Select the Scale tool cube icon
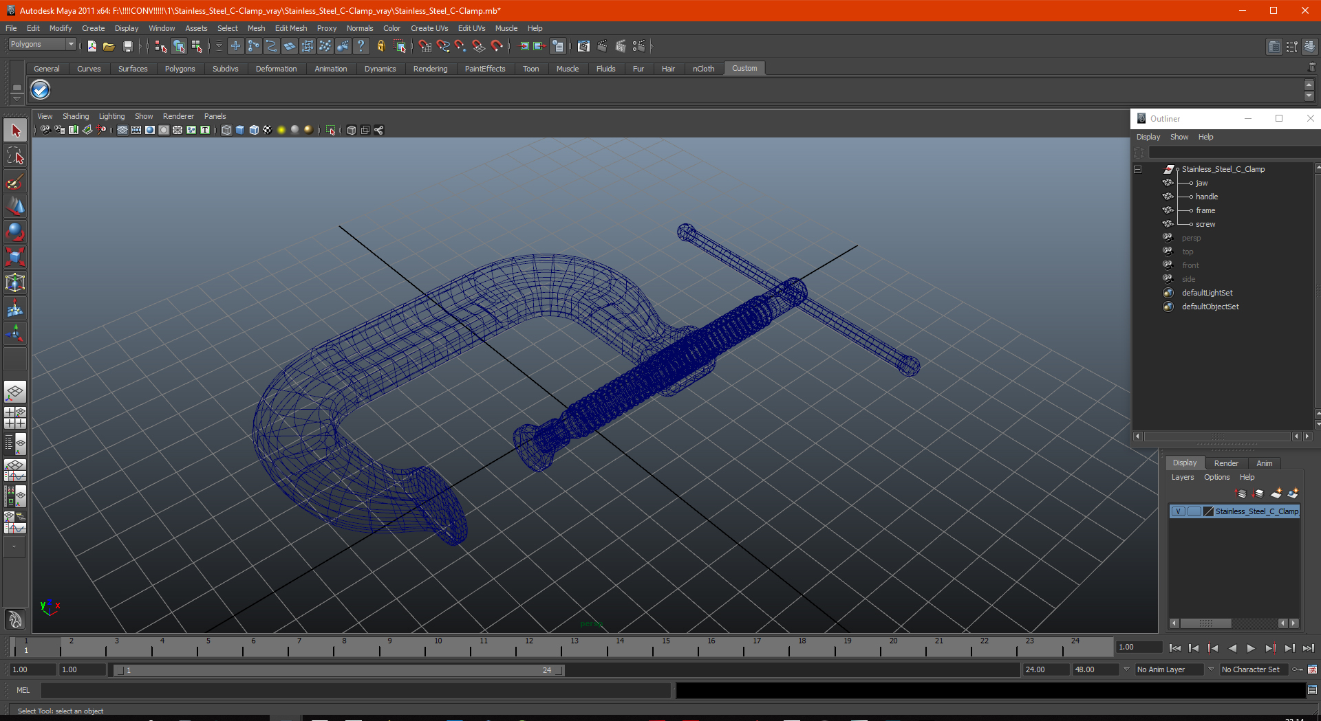Viewport: 1321px width, 721px height. (x=15, y=257)
